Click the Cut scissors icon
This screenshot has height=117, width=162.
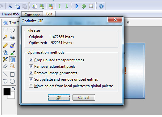pos(10,6)
